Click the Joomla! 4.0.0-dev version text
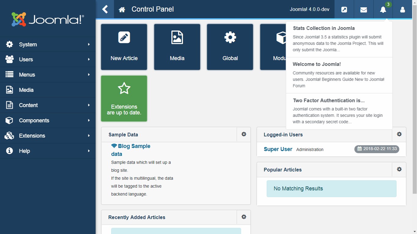 click(x=309, y=9)
